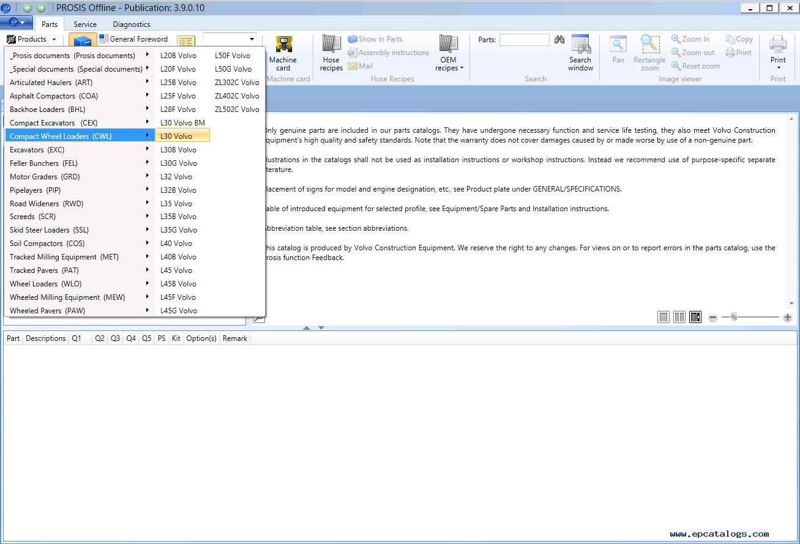Expand Wheel Loaders (WLO) submenu
Viewport: 800px width, 544px height.
pos(80,284)
